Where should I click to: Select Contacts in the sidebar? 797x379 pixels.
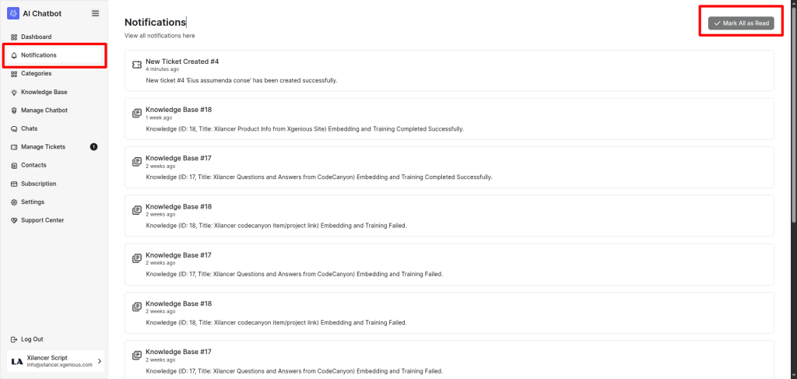pyautogui.click(x=33, y=165)
